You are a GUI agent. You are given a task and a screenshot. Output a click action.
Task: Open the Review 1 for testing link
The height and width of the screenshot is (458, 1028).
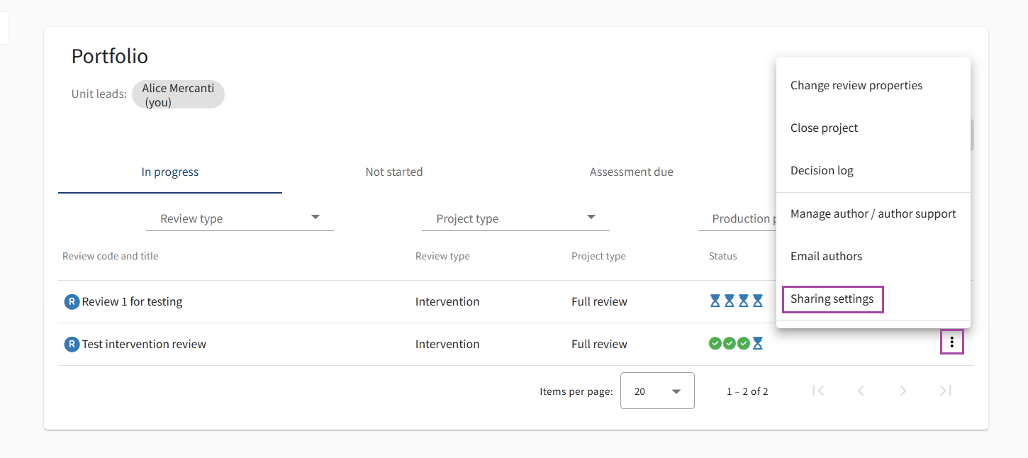tap(132, 302)
